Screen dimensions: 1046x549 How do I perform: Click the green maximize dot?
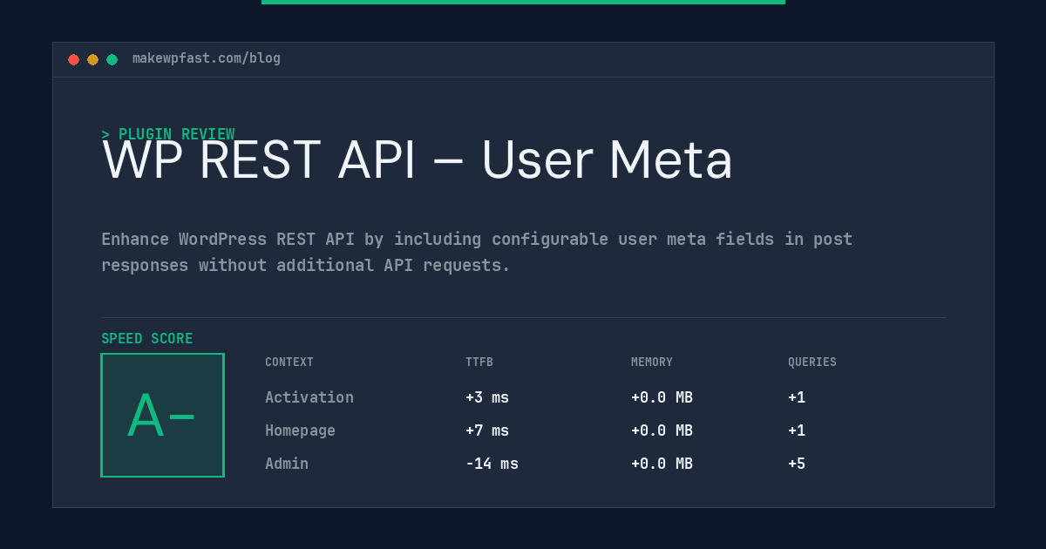click(112, 59)
